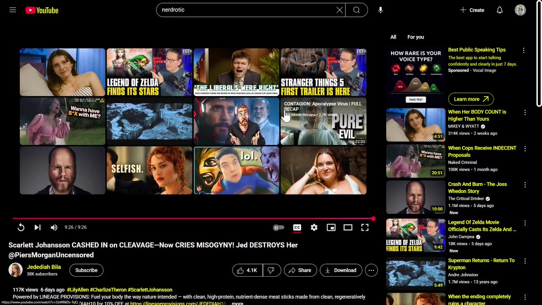The height and width of the screenshot is (305, 542).
Task: Open the account avatar menu
Action: [x=520, y=10]
